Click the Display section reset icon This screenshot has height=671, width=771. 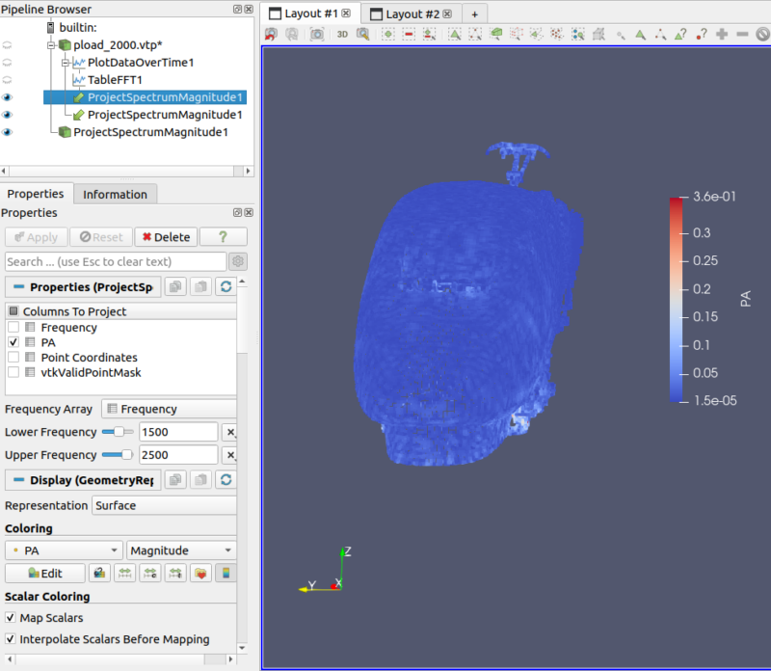tap(225, 479)
